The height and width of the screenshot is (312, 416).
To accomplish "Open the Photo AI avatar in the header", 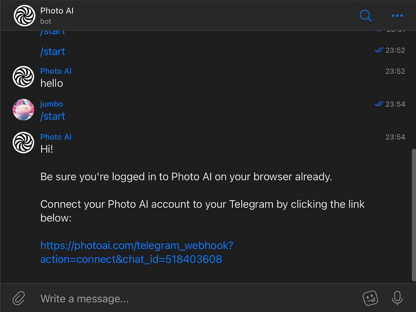I will (x=24, y=15).
